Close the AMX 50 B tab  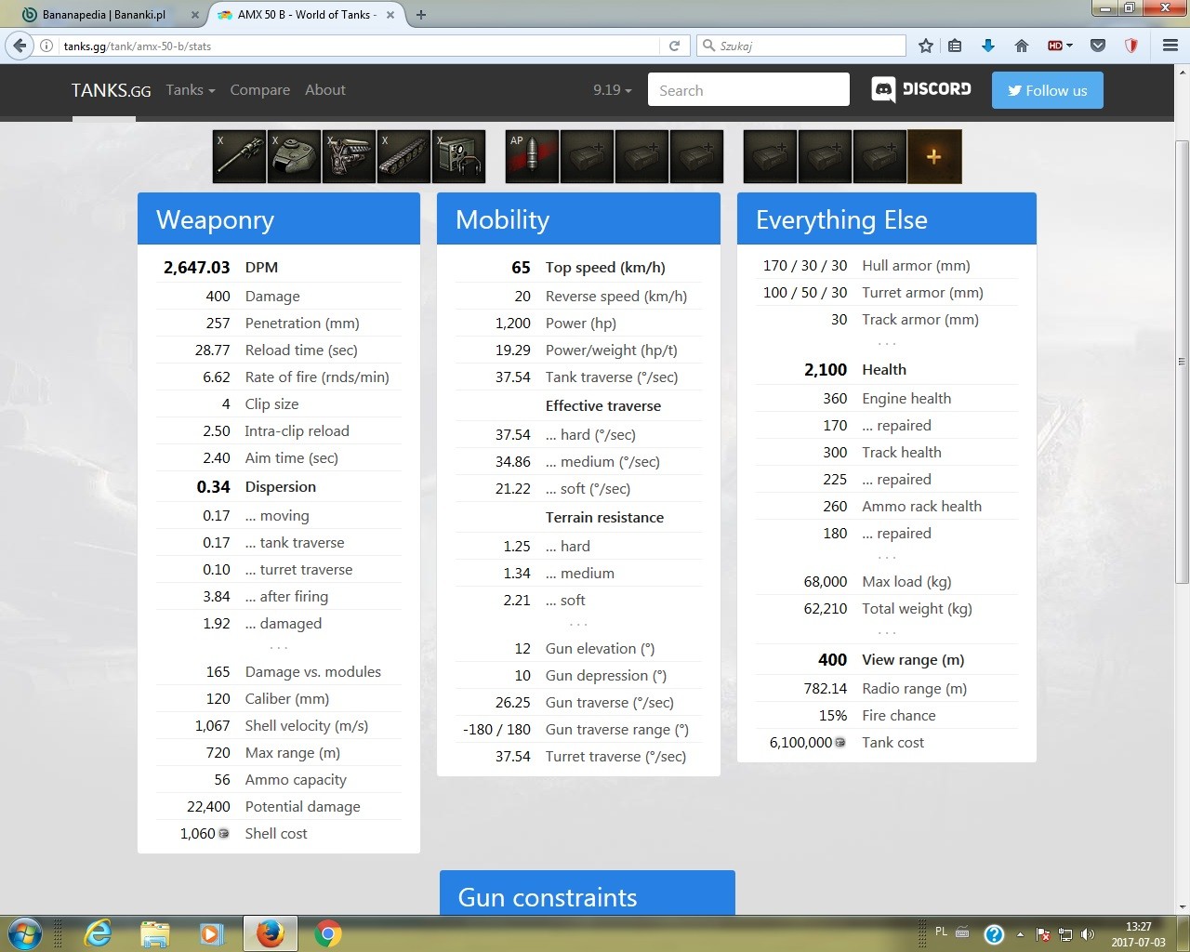(390, 15)
